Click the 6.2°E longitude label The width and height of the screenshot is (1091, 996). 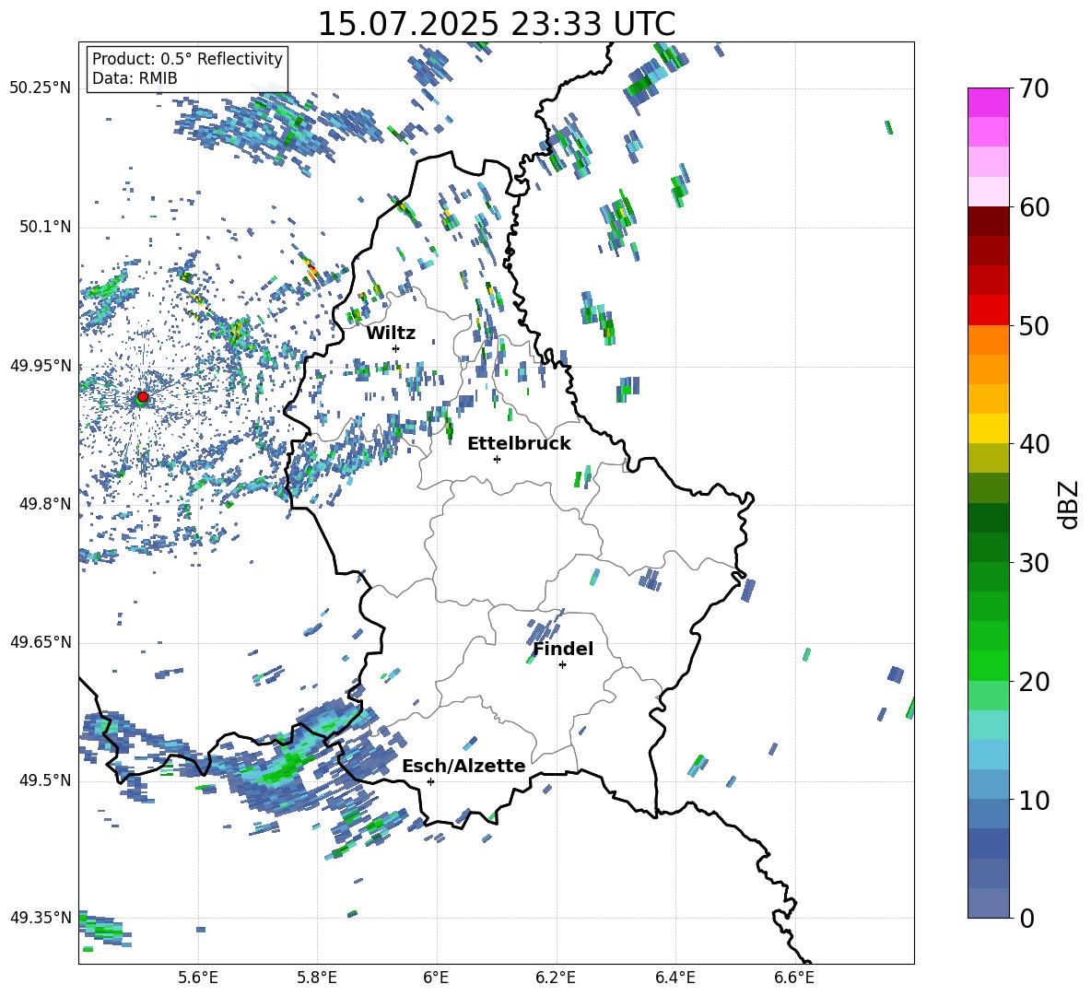pos(556,978)
